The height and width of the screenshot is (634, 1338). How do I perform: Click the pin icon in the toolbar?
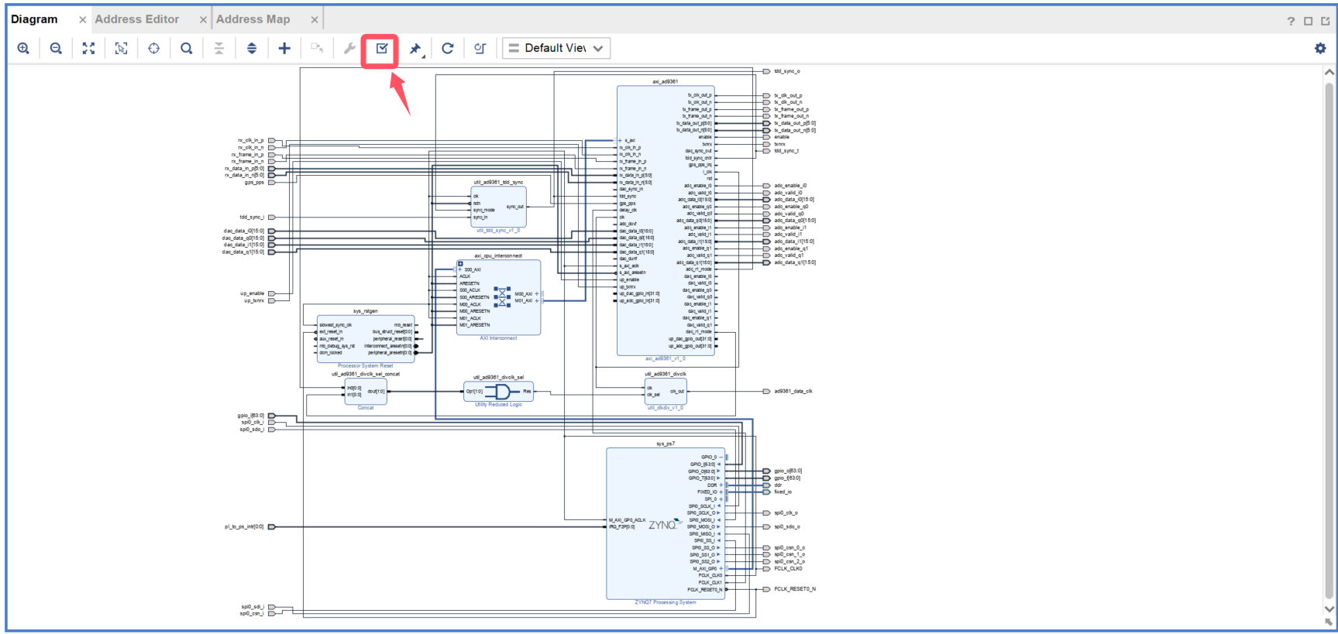pyautogui.click(x=415, y=49)
